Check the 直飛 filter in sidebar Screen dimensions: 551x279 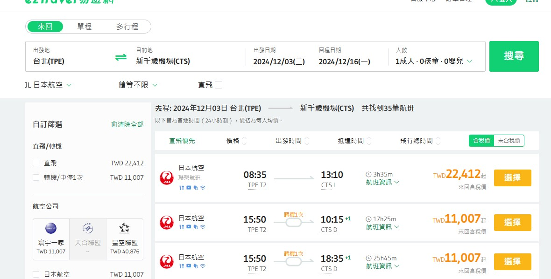coord(36,163)
